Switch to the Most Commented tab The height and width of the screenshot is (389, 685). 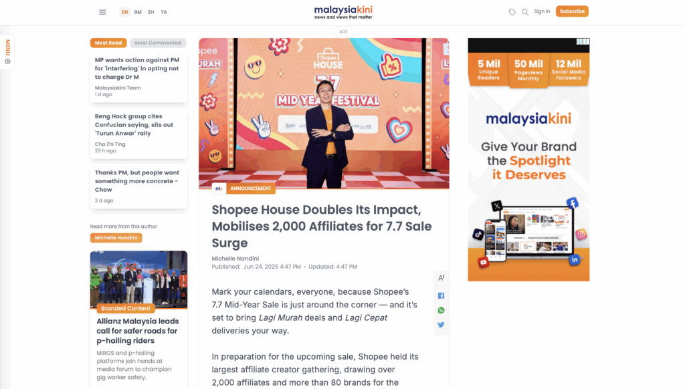tap(158, 43)
